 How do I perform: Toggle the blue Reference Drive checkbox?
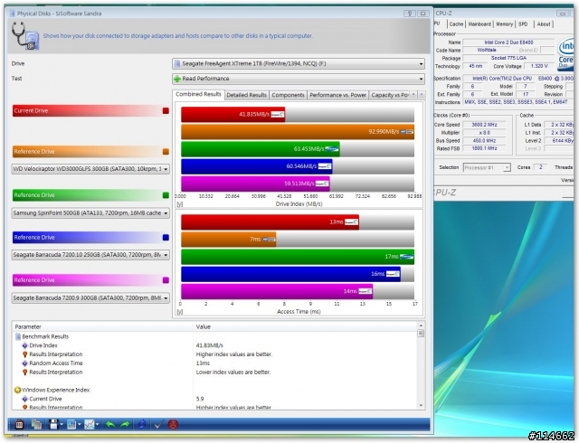[166, 238]
